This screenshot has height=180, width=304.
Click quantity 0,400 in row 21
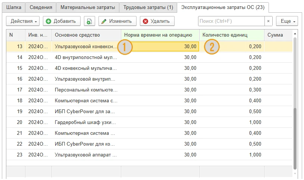(x=232, y=133)
